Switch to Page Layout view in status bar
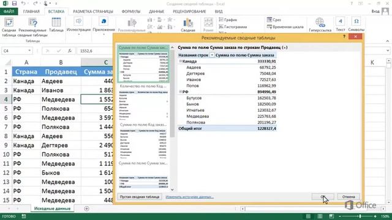The height and width of the screenshot is (220, 392). coord(320,216)
